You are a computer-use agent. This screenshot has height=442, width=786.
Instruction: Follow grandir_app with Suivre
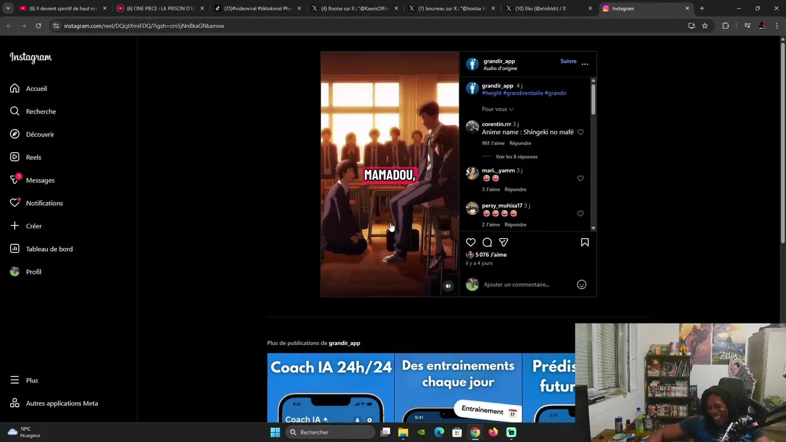[x=569, y=61]
